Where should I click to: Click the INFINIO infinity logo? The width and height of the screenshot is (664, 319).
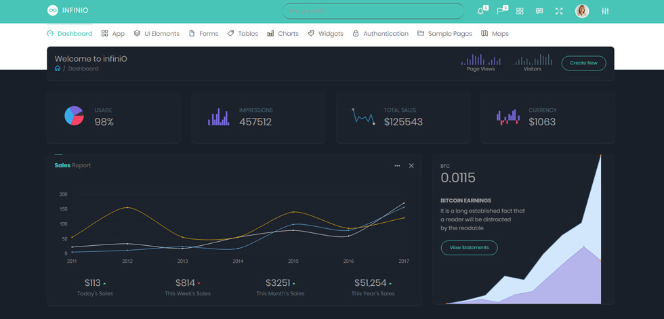[53, 10]
